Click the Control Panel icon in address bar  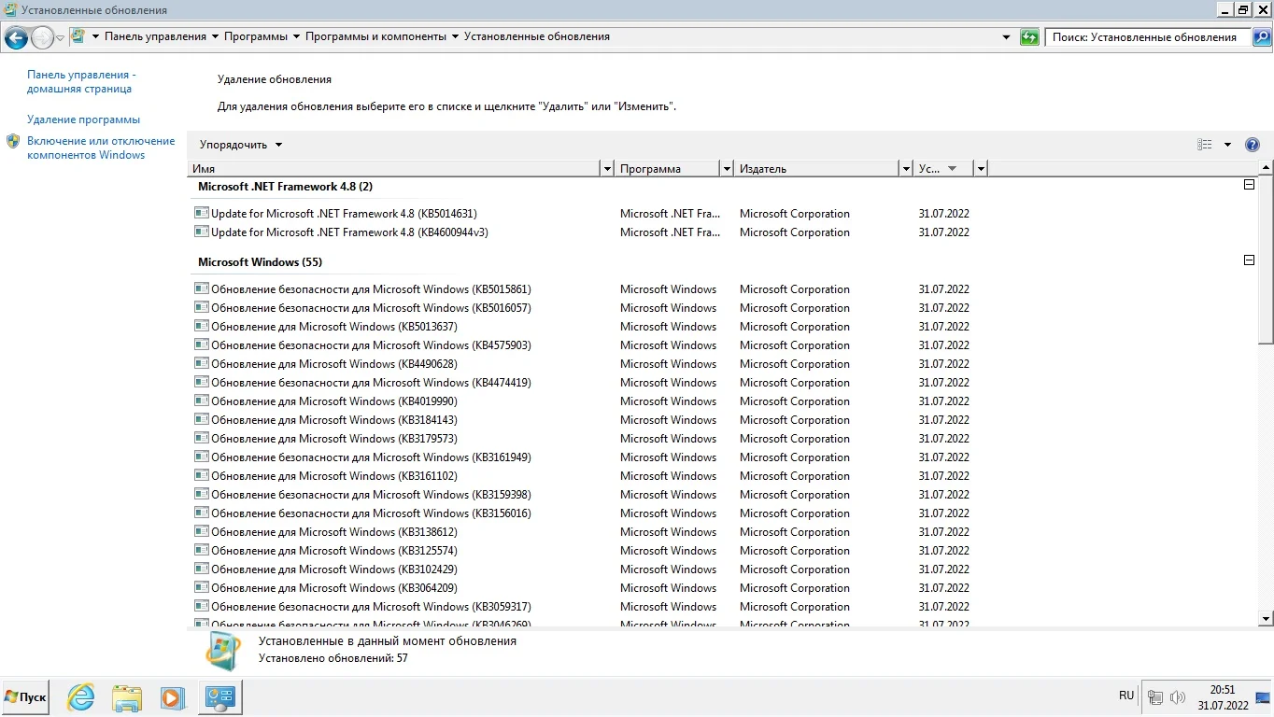tap(78, 36)
